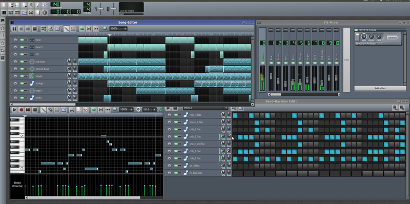Select the draw pencil tool in Piano-Roll
The width and height of the screenshot is (410, 204).
tap(43, 110)
